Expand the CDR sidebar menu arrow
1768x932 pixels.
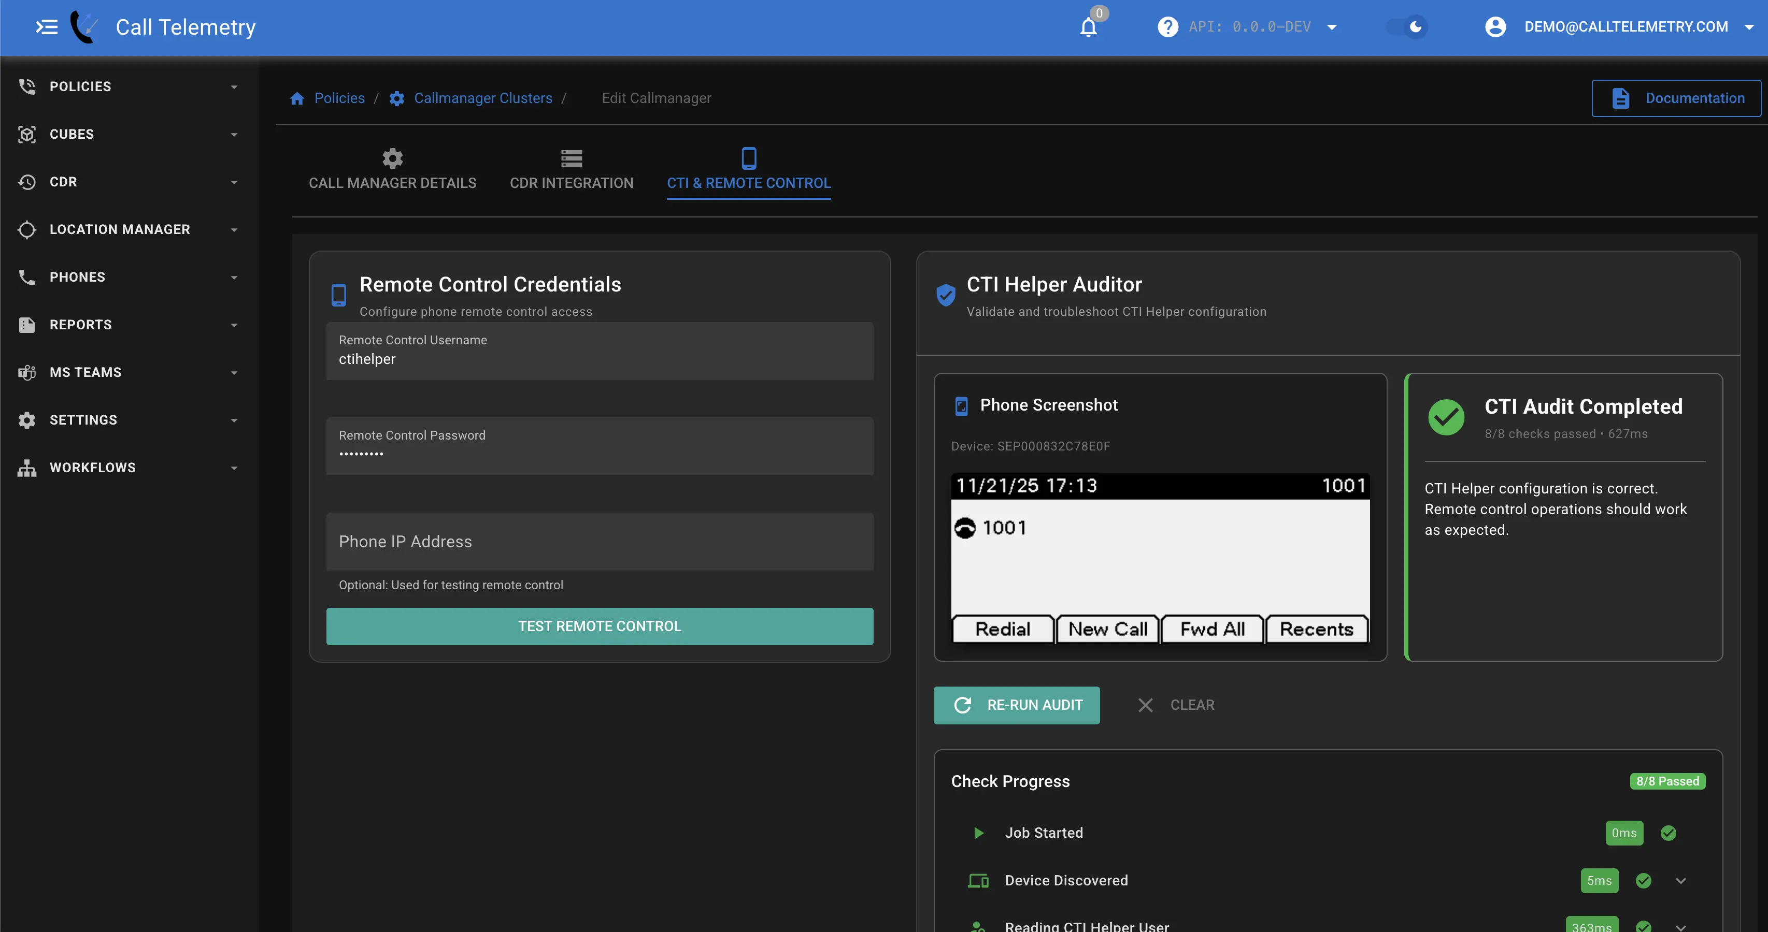[x=234, y=182]
